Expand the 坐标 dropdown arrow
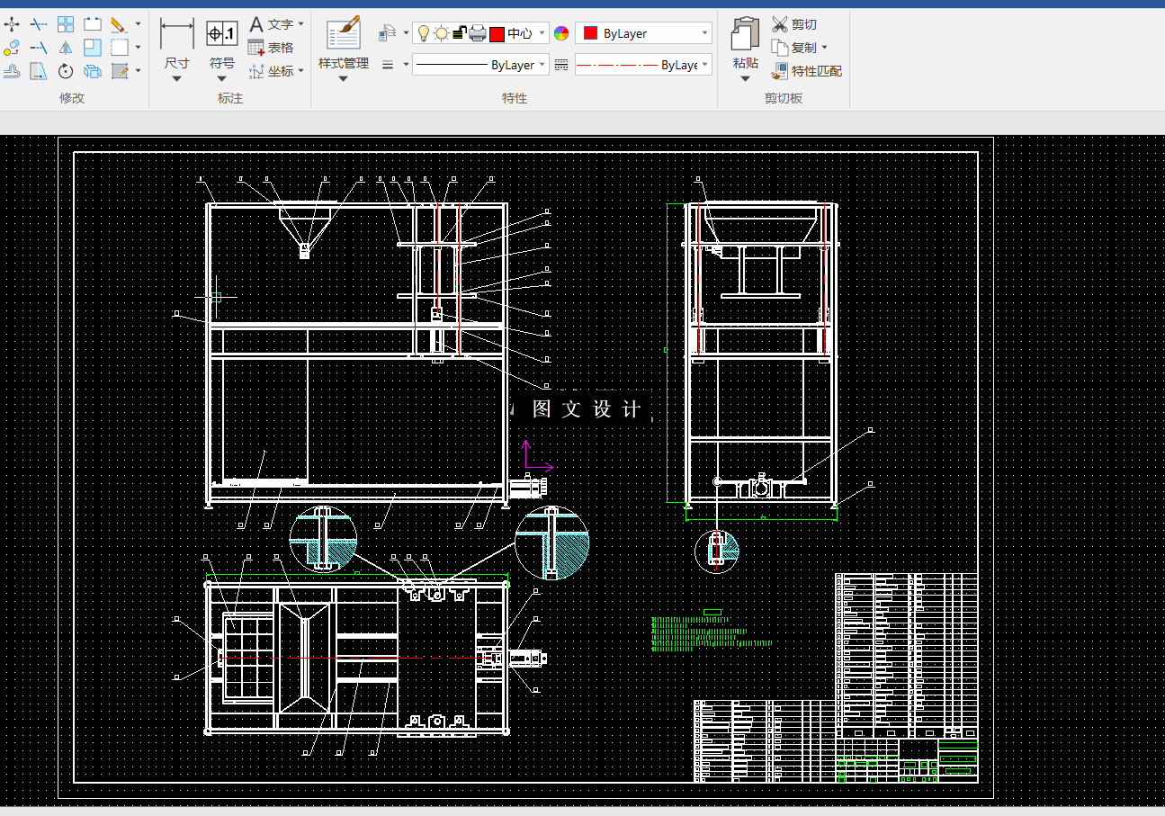The height and width of the screenshot is (816, 1165). [x=300, y=71]
